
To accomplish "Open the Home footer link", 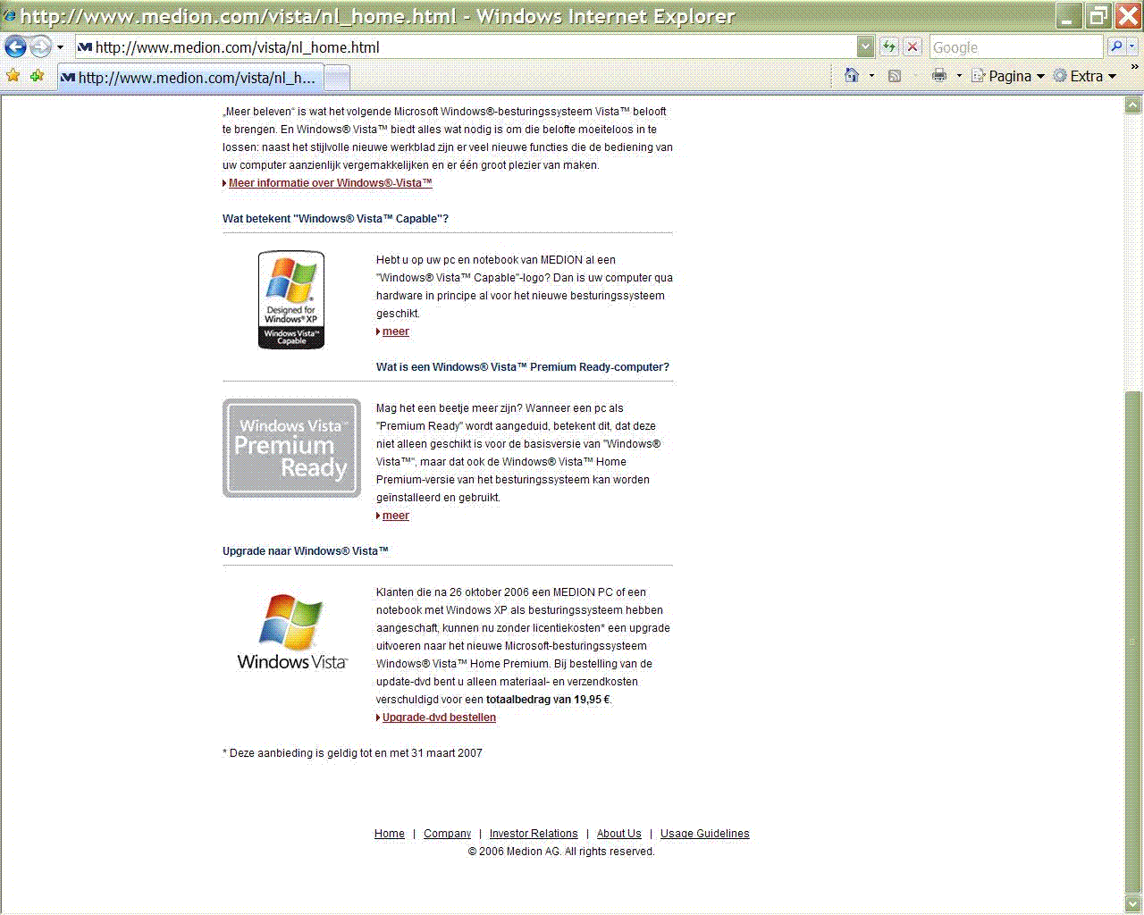I will point(390,834).
